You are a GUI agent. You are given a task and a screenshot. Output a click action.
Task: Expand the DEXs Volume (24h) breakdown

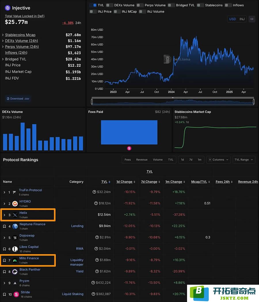pyautogui.click(x=3, y=41)
